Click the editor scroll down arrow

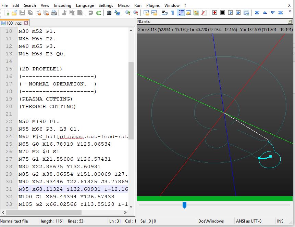[131, 207]
